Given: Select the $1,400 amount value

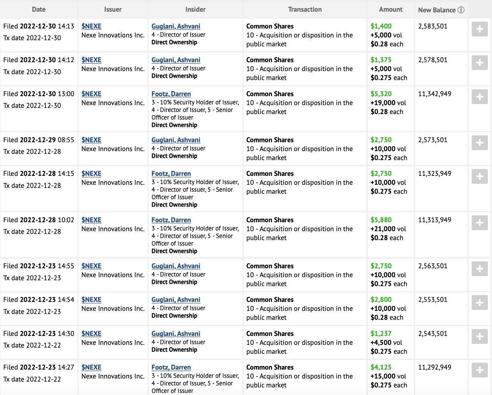Looking at the screenshot, I should [x=381, y=26].
